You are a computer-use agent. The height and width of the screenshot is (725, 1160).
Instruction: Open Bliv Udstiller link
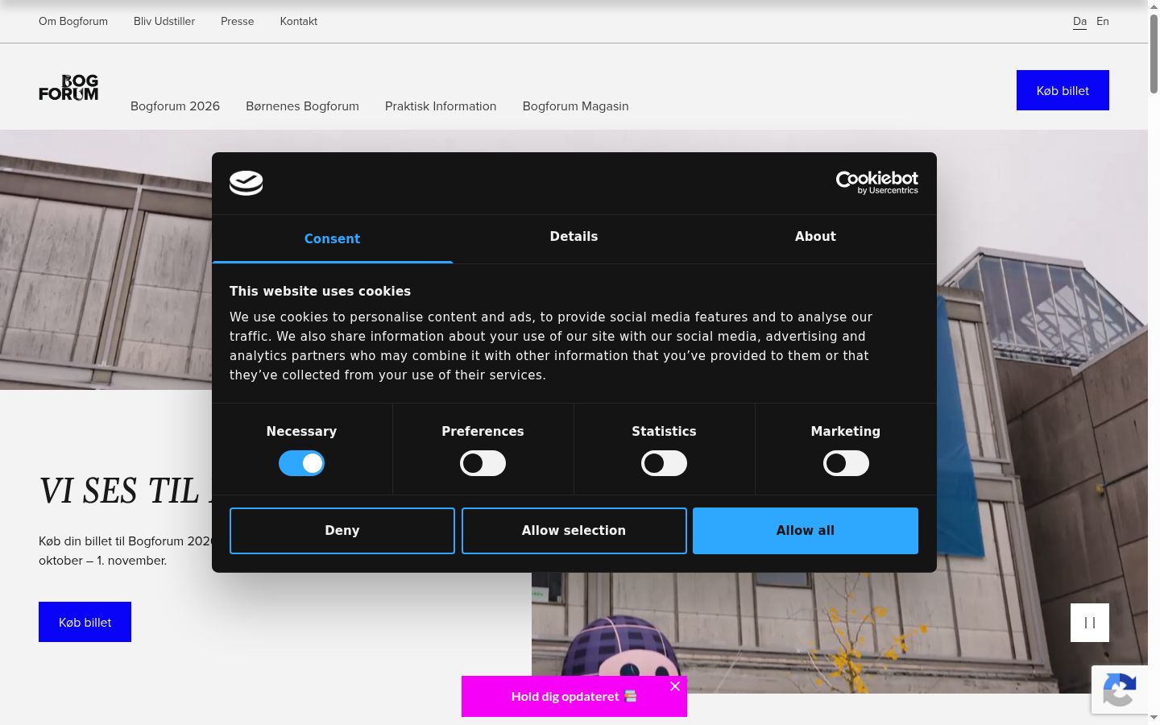[164, 22]
